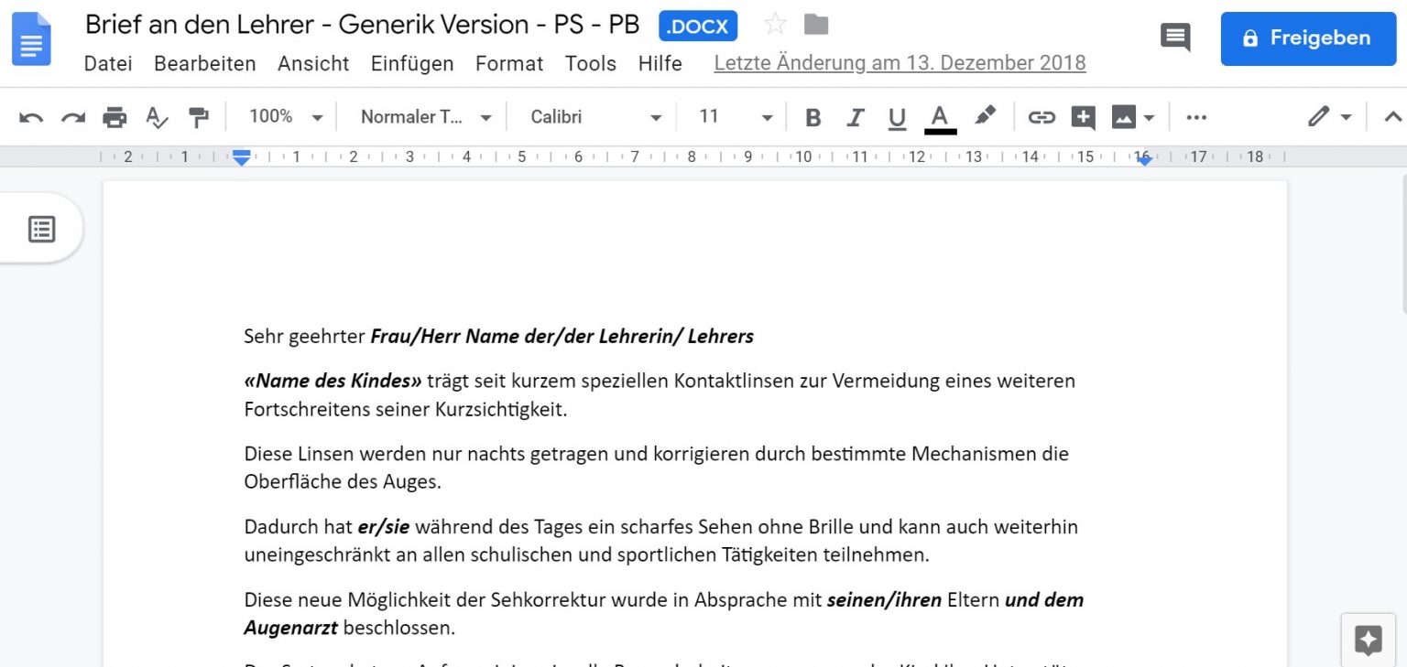Expand the editing mode dropdown arrow
Image resolution: width=1407 pixels, height=667 pixels.
click(1346, 118)
